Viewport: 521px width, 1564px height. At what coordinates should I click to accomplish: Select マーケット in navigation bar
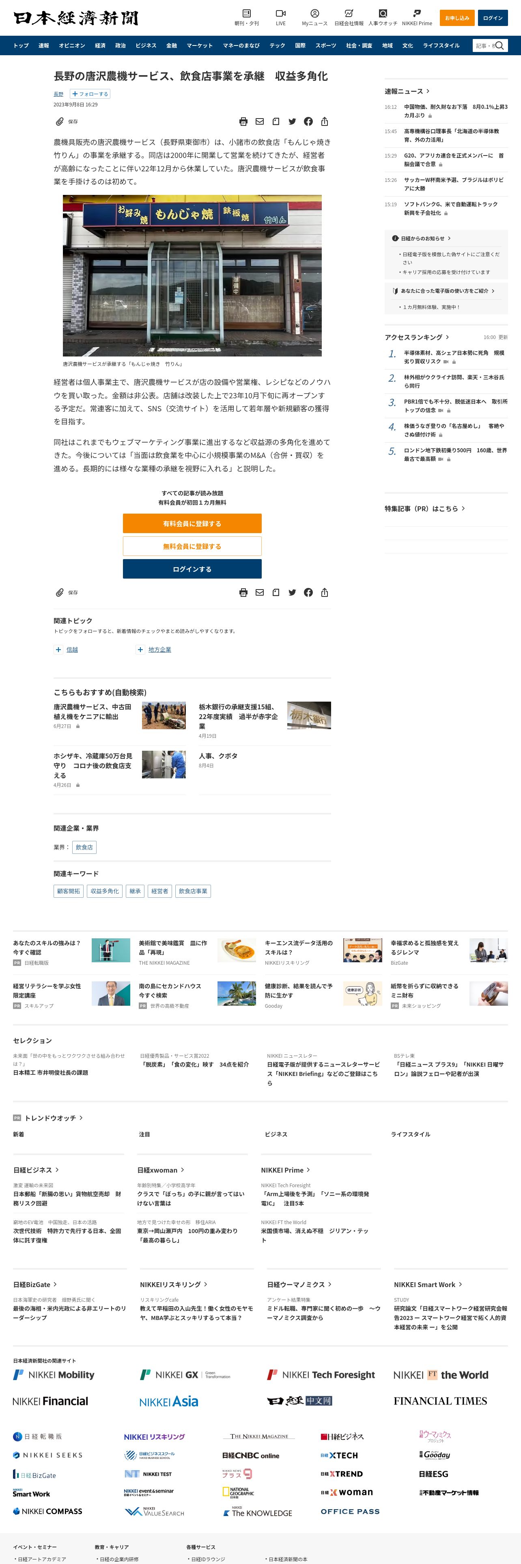(200, 45)
